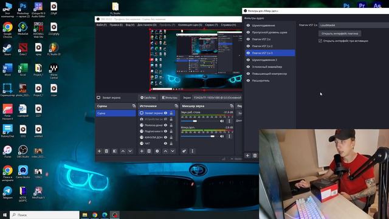Open iZotope RX 9 Audio Editor shortcut
This screenshot has height=219, width=389.
tap(38, 10)
